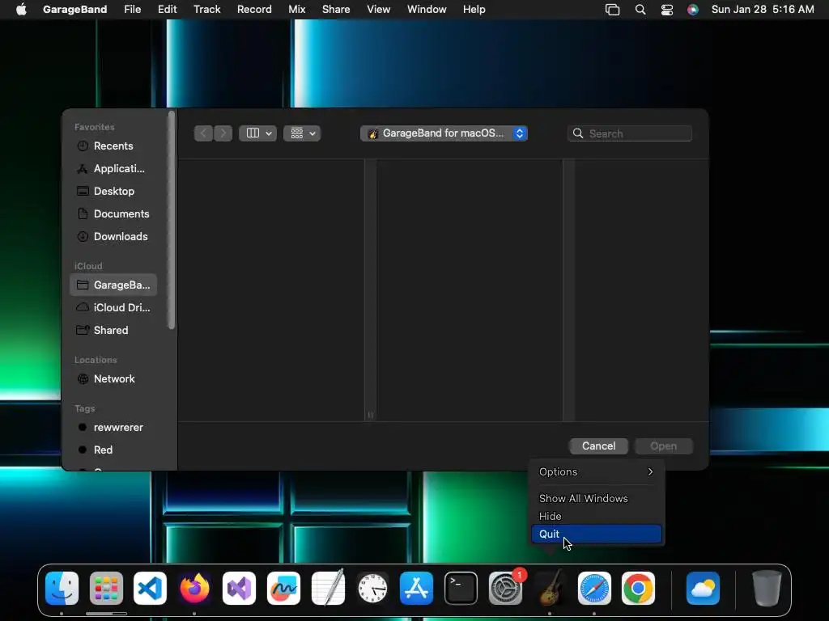Open Trash in the dock
Viewport: 829px width, 621px height.
click(x=767, y=589)
